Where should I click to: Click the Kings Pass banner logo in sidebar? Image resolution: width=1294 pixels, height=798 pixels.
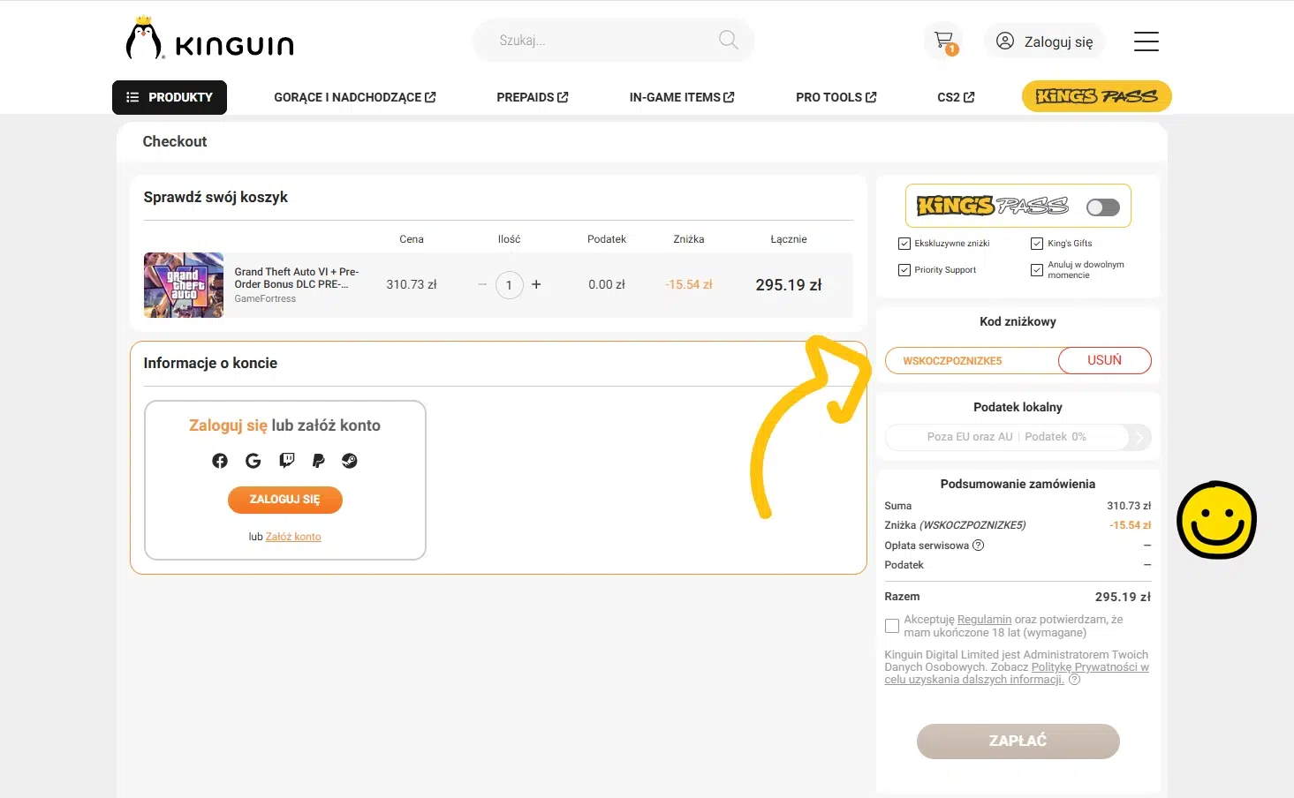pyautogui.click(x=993, y=206)
